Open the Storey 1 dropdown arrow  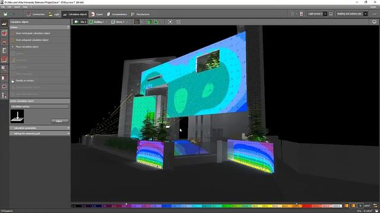pyautogui.click(x=127, y=22)
